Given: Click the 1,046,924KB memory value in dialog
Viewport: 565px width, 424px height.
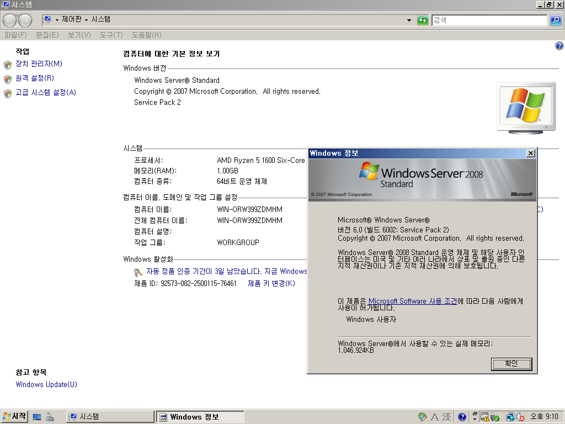Looking at the screenshot, I should [x=356, y=350].
